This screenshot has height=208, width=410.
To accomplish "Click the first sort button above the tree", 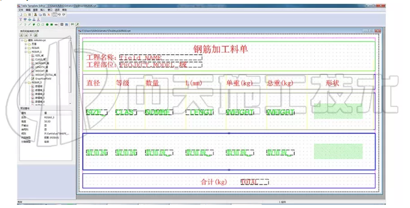I will (x=21, y=35).
